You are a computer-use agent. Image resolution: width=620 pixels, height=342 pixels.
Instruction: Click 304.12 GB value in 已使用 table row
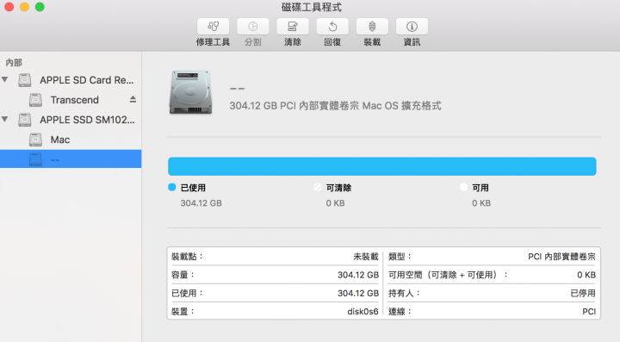click(x=358, y=293)
